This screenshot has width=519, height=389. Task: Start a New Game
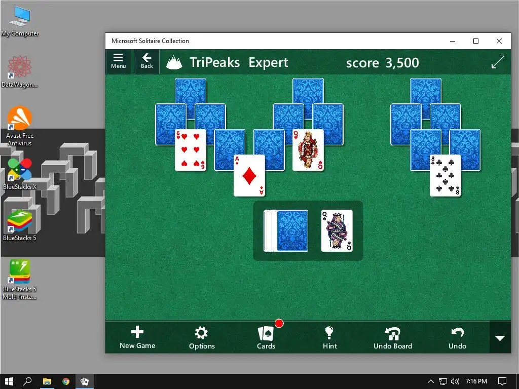click(x=137, y=337)
